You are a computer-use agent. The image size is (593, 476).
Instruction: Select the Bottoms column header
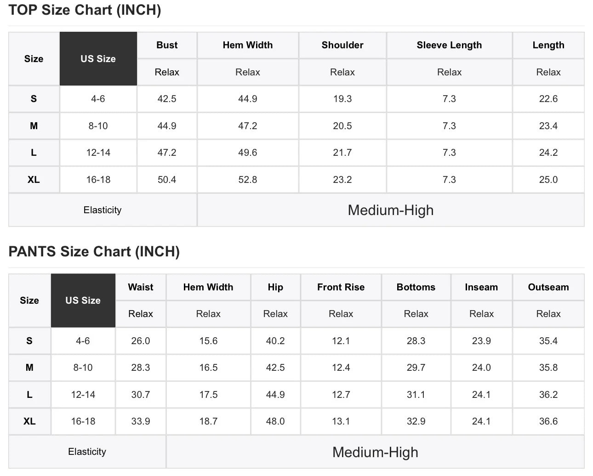[416, 287]
